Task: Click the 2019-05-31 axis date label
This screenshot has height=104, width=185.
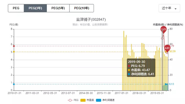Action: [x=157, y=93]
